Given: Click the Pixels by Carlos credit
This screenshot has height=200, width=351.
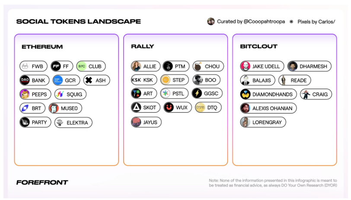Looking at the screenshot, I should [316, 22].
